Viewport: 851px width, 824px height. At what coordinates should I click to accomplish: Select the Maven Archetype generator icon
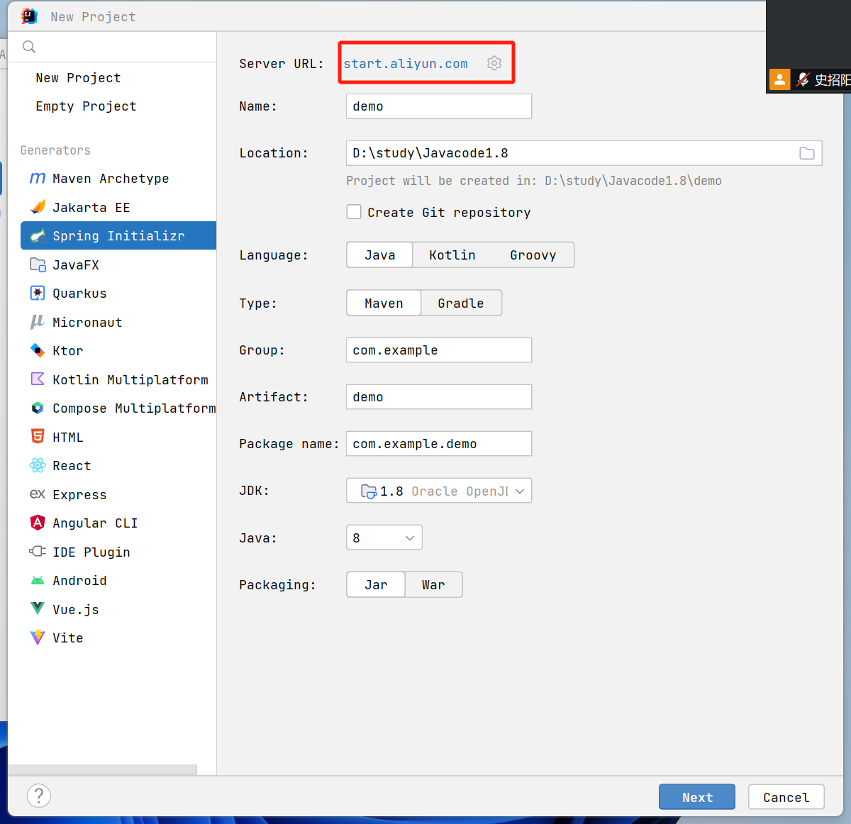(37, 178)
